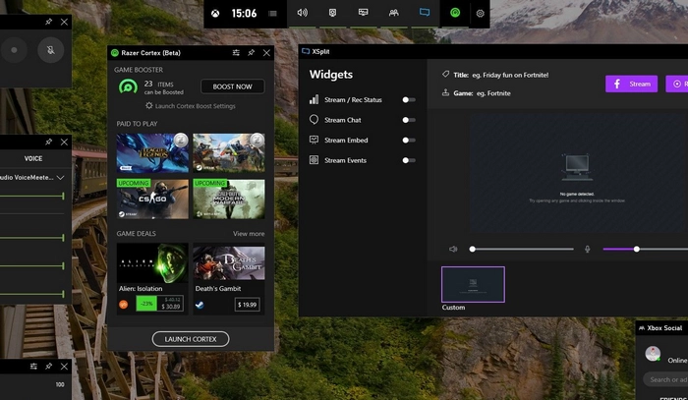The image size is (688, 400).
Task: Open Launch Cortex Boost Settings
Action: [x=191, y=106]
